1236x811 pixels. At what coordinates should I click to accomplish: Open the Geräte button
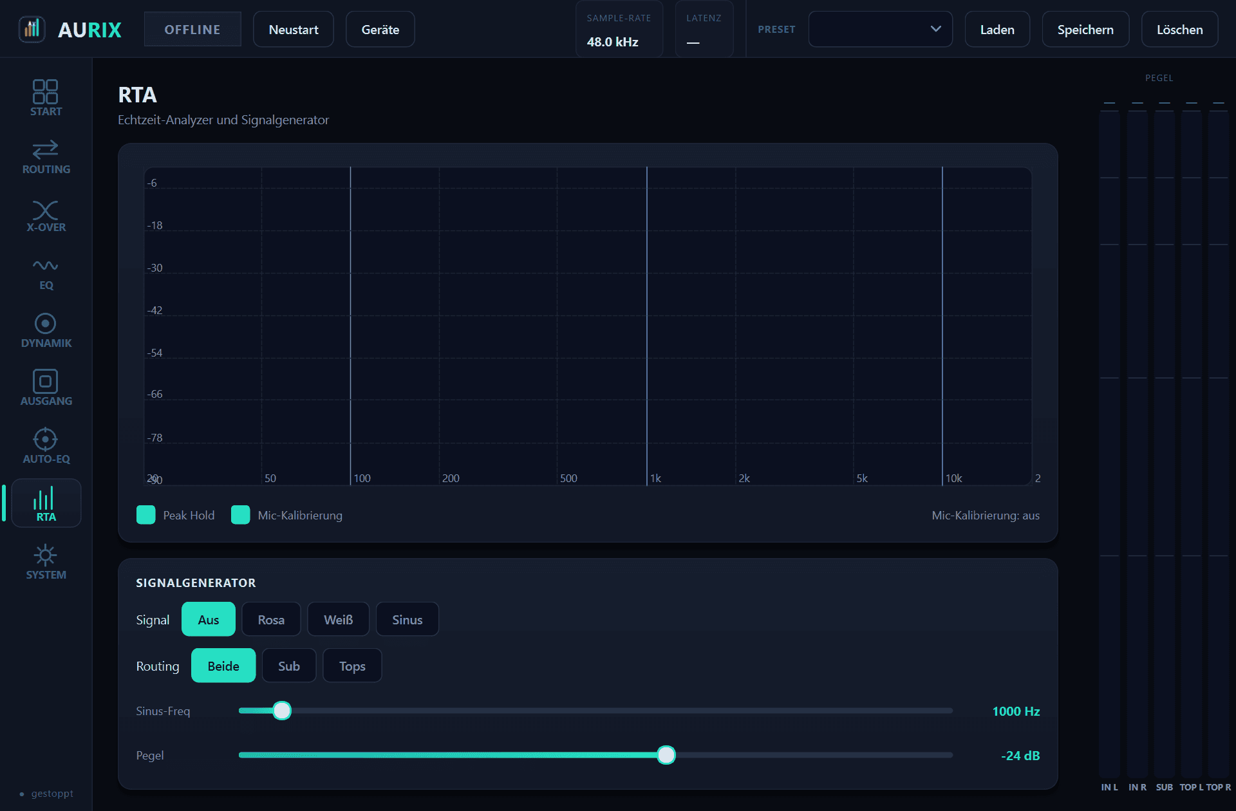tap(380, 29)
